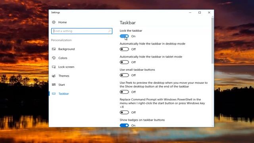Select Background in Personalization menu
The image size is (254, 143).
tap(66, 49)
